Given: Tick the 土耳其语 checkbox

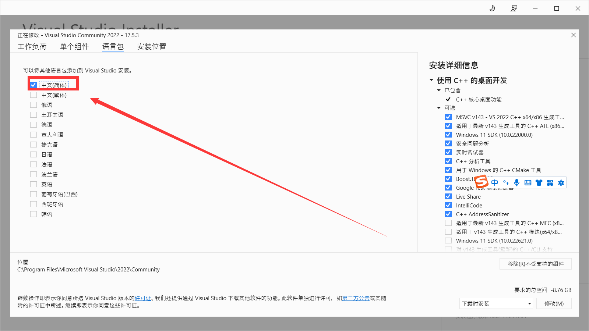Looking at the screenshot, I should (33, 115).
